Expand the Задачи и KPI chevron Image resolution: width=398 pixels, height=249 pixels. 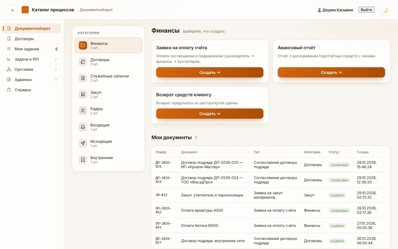[56, 59]
